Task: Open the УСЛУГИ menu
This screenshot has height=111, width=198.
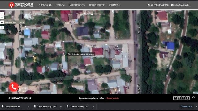Action: (x=60, y=5)
